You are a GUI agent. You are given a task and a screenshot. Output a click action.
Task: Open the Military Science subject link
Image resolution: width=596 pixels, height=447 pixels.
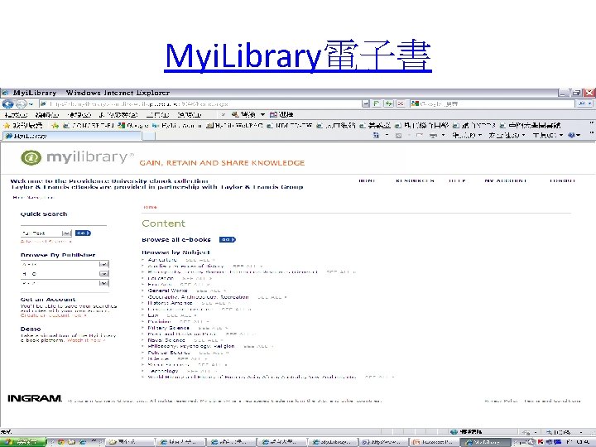pyautogui.click(x=168, y=328)
